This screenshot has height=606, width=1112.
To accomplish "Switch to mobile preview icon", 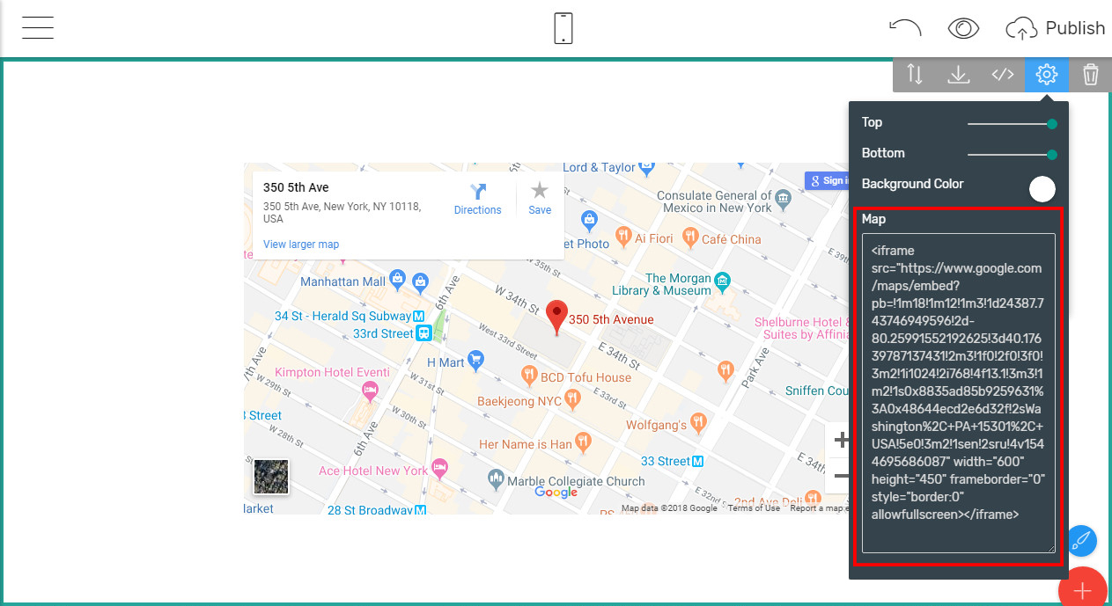I will point(562,27).
